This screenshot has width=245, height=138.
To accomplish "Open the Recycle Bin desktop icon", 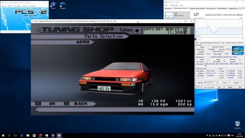I will pyautogui.click(x=237, y=125).
